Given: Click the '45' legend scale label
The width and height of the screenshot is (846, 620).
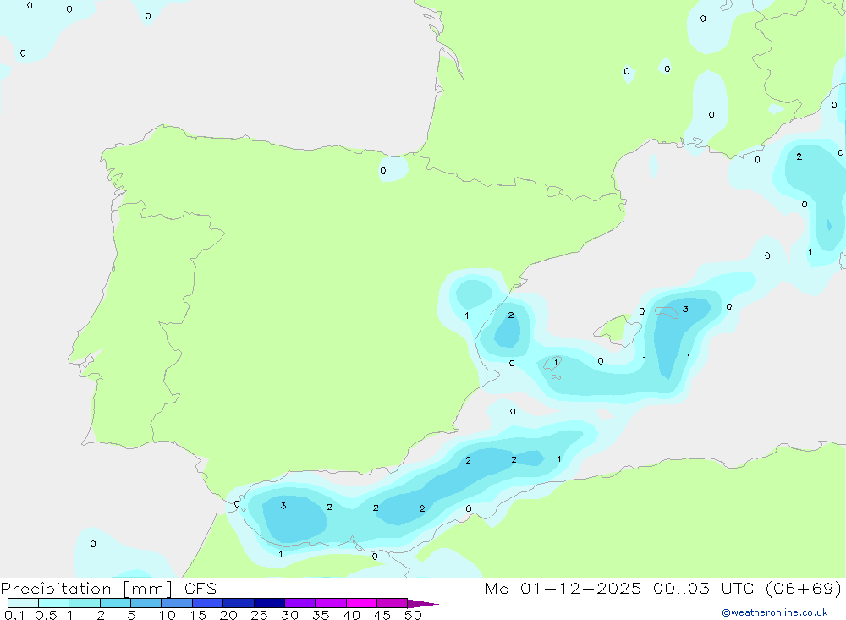Looking at the screenshot, I should click(382, 615).
